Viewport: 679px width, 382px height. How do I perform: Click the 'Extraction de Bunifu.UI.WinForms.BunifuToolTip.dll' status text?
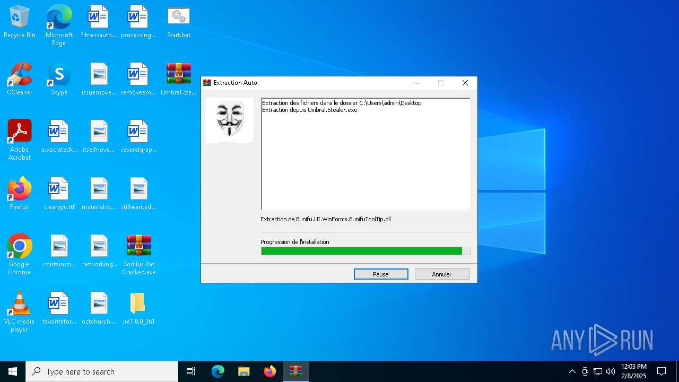pos(326,219)
